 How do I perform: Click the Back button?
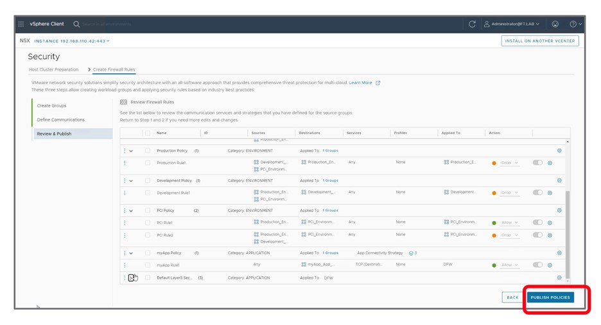pos(512,297)
